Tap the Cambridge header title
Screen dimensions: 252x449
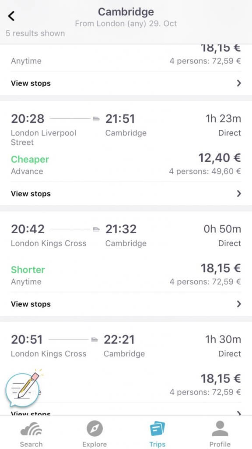coord(126,12)
